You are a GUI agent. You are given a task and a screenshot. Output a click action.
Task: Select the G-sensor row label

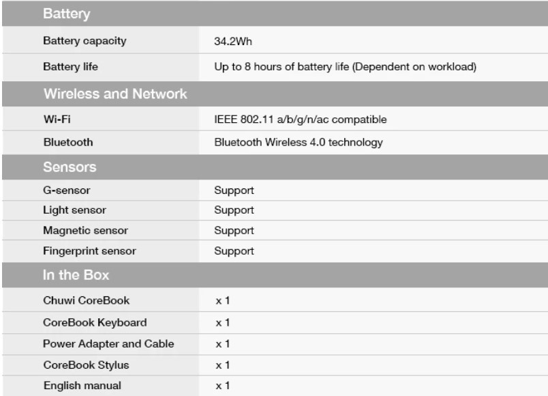pyautogui.click(x=66, y=190)
